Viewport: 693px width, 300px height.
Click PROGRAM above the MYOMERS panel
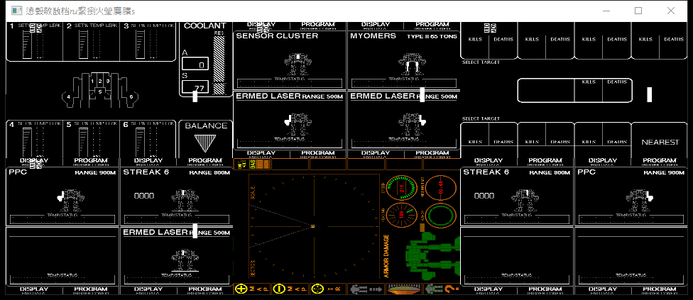pyautogui.click(x=432, y=25)
